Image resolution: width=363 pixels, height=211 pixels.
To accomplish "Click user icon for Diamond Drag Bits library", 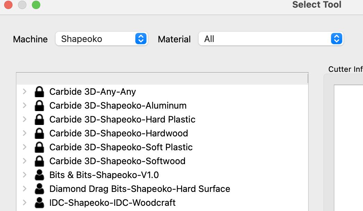I will pos(39,189).
